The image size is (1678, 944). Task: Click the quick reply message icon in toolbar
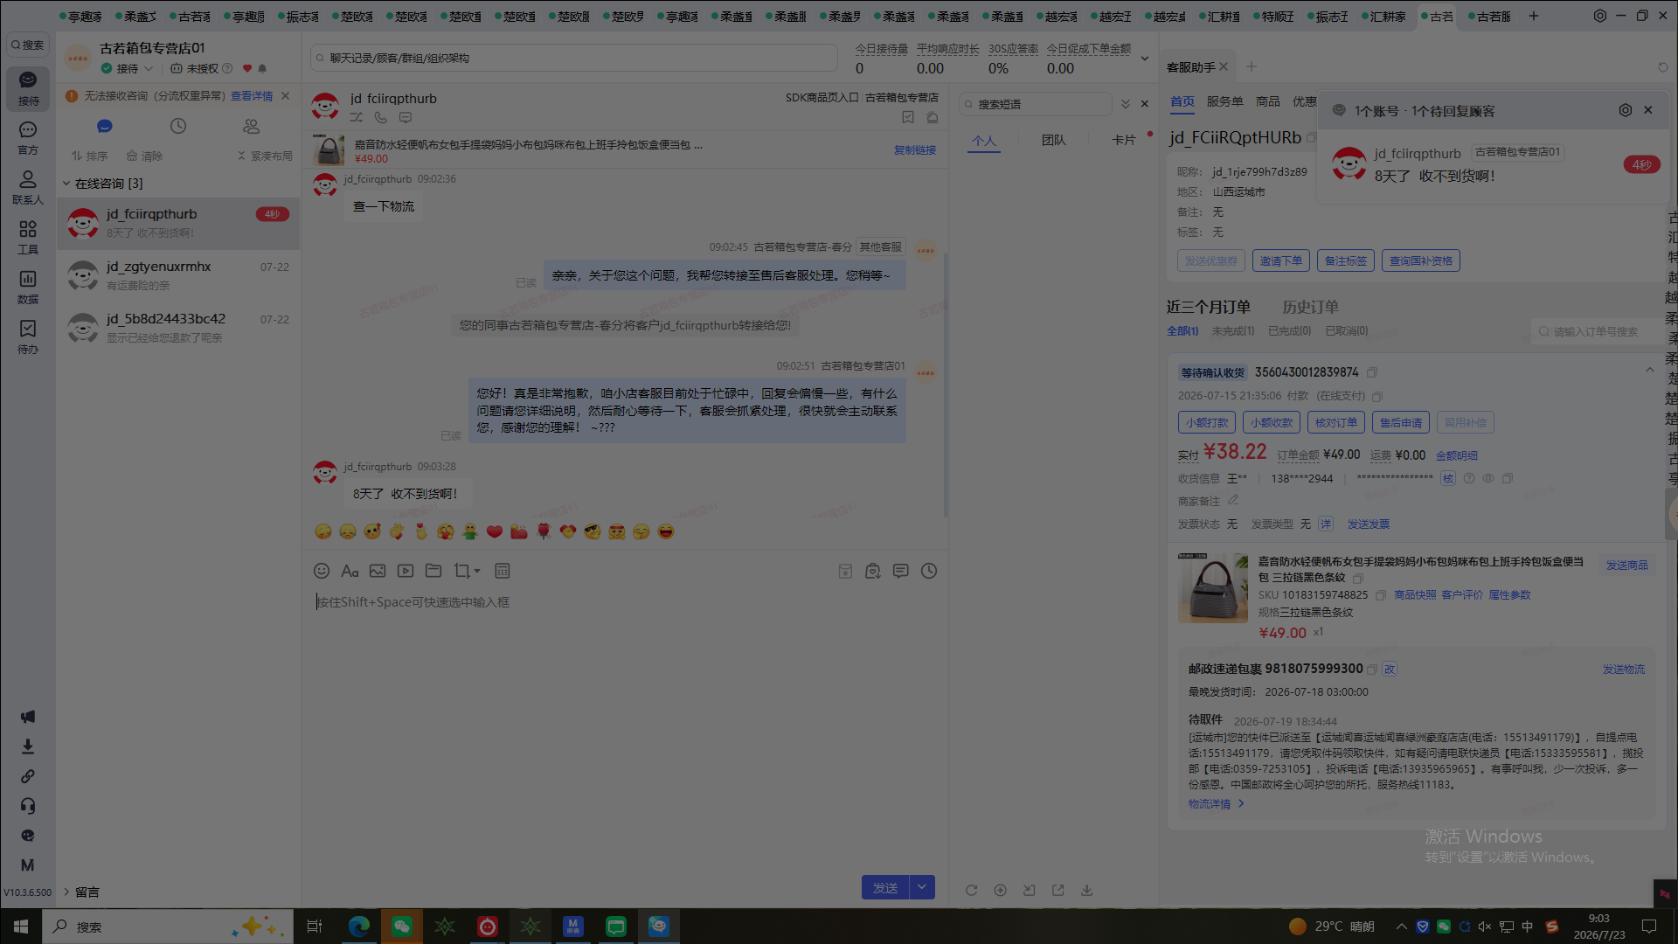click(x=901, y=571)
